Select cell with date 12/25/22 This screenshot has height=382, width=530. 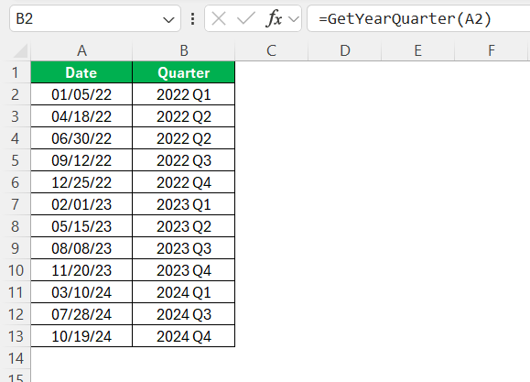coord(81,182)
